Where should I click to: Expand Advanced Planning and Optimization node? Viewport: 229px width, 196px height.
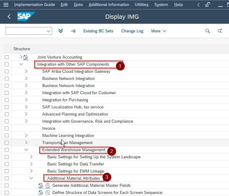pos(26,114)
